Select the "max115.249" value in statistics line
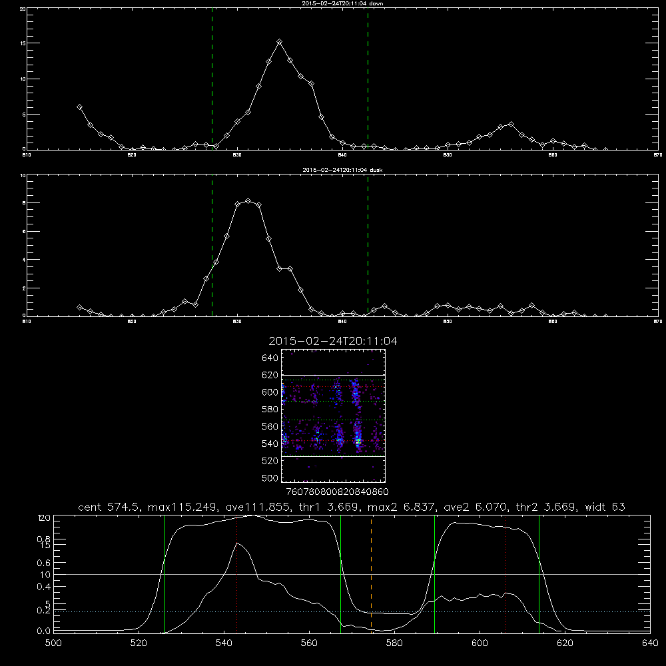 coord(183,507)
